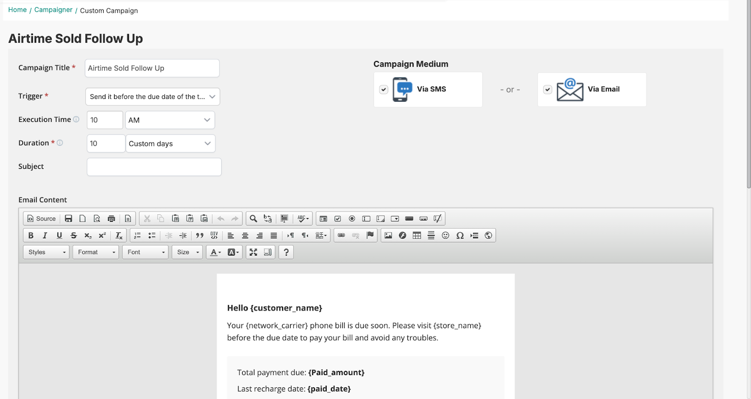Open the Background Color picker

(233, 252)
